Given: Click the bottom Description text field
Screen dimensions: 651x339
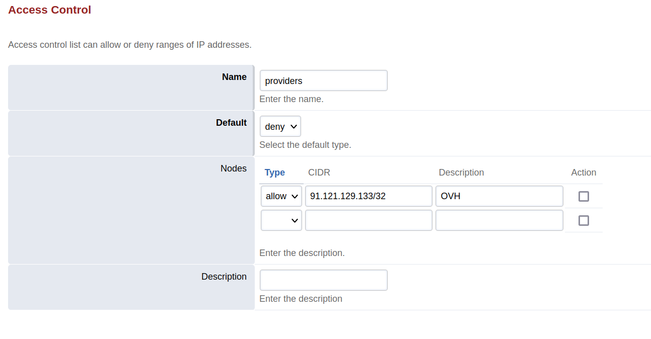Looking at the screenshot, I should point(323,280).
